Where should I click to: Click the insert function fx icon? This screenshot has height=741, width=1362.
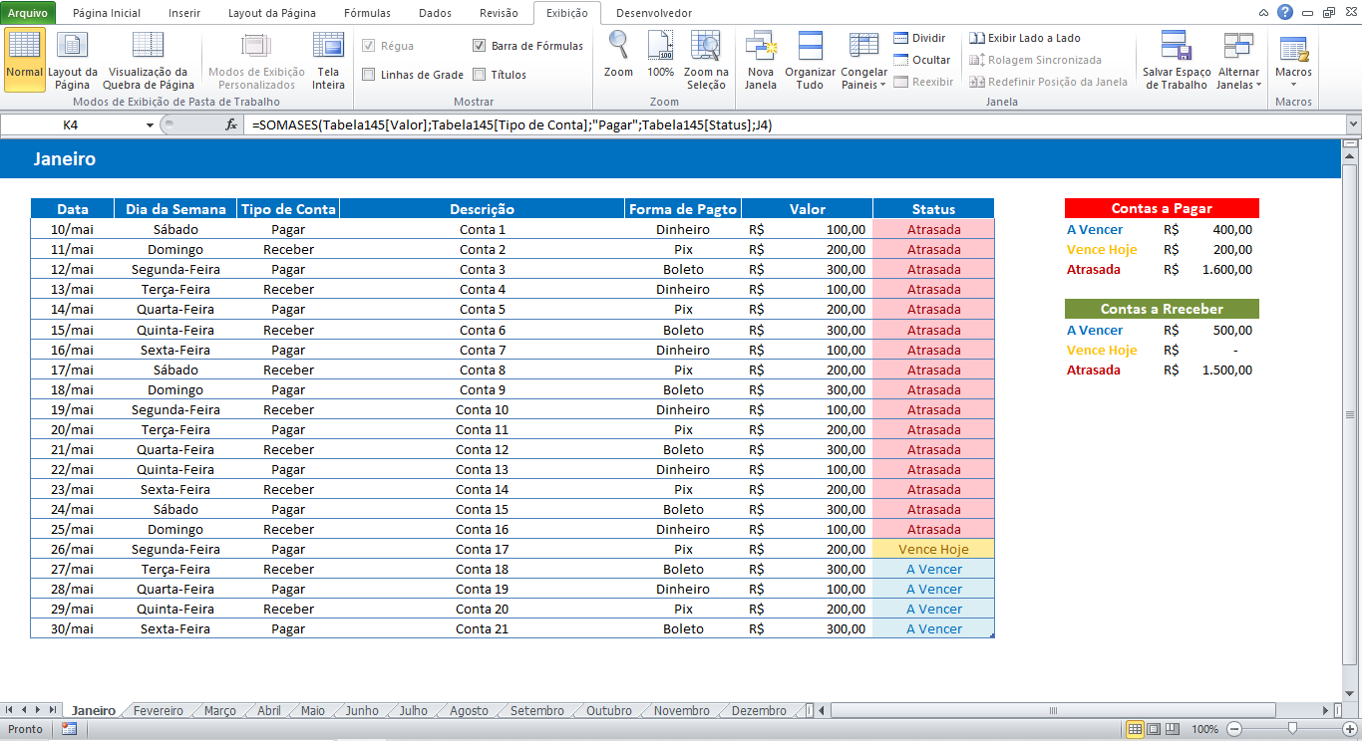coord(231,124)
